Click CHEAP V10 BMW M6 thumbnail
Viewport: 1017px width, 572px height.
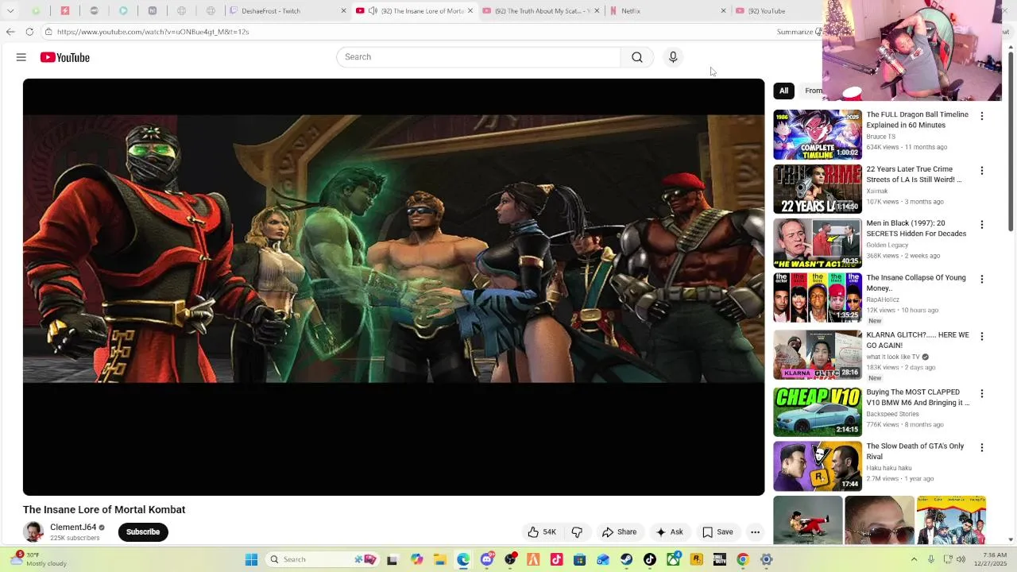click(x=818, y=412)
